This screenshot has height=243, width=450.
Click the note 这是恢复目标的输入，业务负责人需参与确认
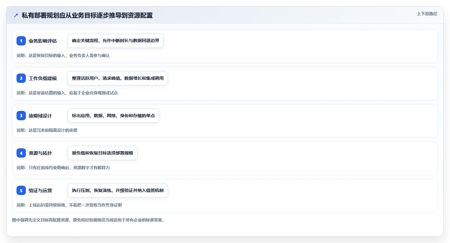pos(69,55)
